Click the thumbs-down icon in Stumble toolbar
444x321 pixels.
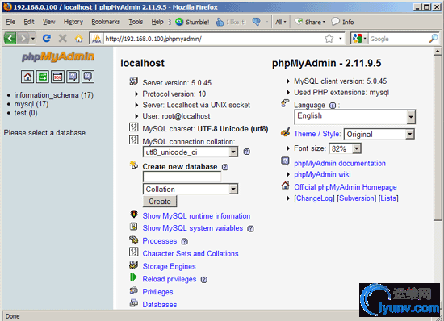tap(257, 22)
